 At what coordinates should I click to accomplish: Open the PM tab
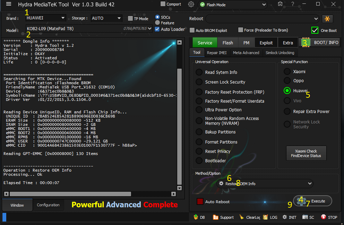click(246, 43)
